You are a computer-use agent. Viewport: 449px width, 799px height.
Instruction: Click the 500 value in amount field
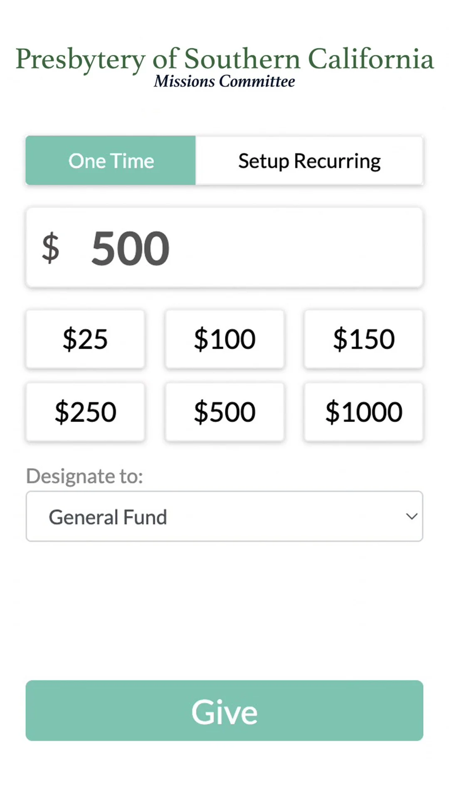(130, 248)
